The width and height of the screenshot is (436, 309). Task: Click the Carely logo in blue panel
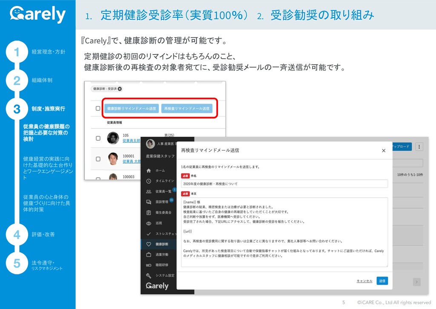[x=37, y=14]
